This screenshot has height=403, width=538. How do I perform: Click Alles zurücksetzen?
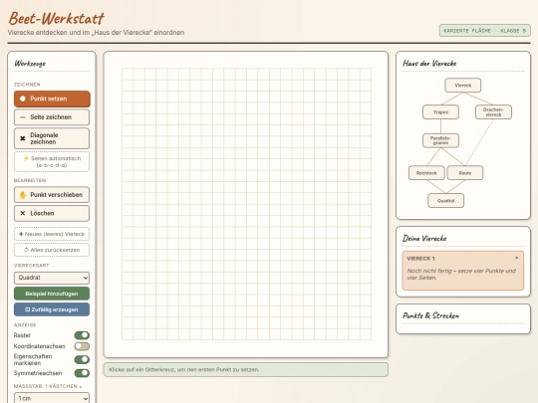(52, 250)
